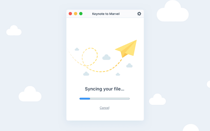The width and height of the screenshot is (210, 131).
Task: Click the dashed loop flight trail
Action: click(x=90, y=57)
